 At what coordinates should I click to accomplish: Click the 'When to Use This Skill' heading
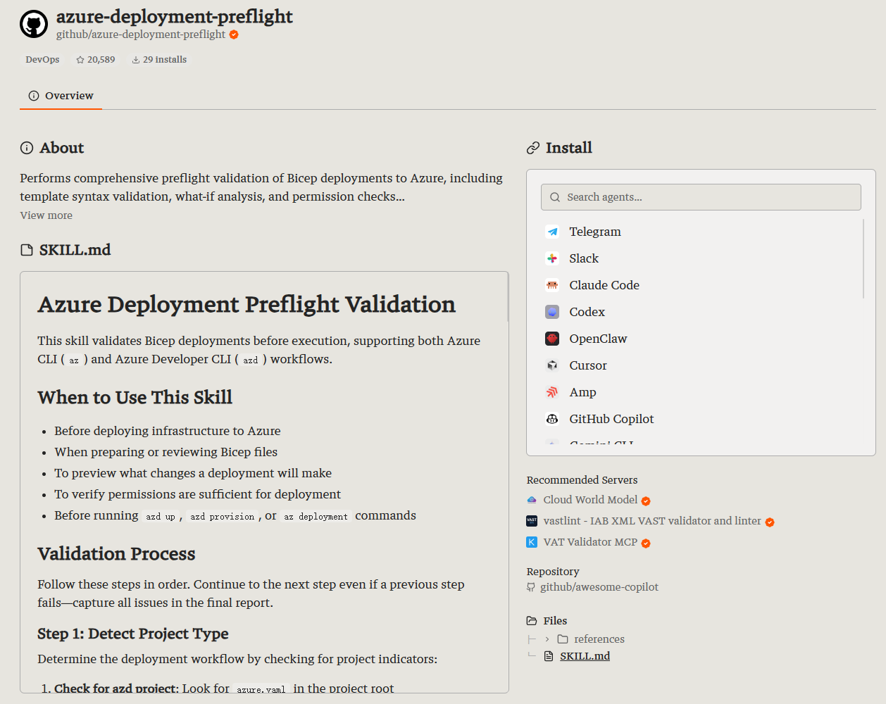point(135,397)
